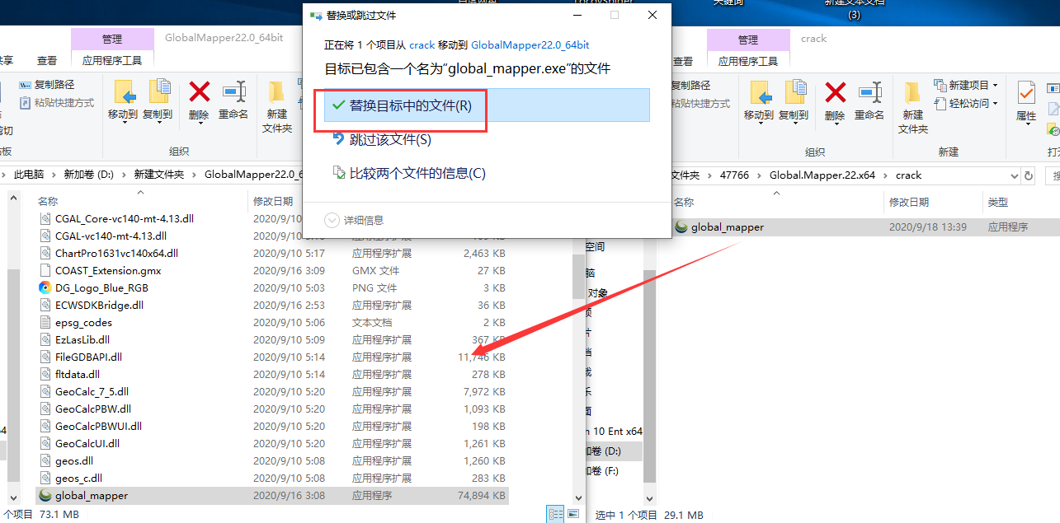Select 应用程序工具 tab in the crack window
1060x523 pixels.
(x=748, y=60)
